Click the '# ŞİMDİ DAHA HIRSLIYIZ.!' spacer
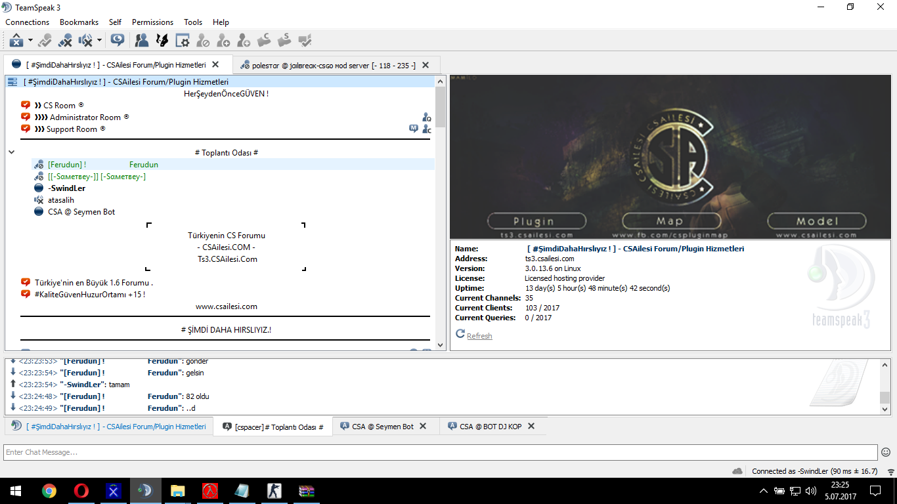The width and height of the screenshot is (897, 504). pos(227,330)
